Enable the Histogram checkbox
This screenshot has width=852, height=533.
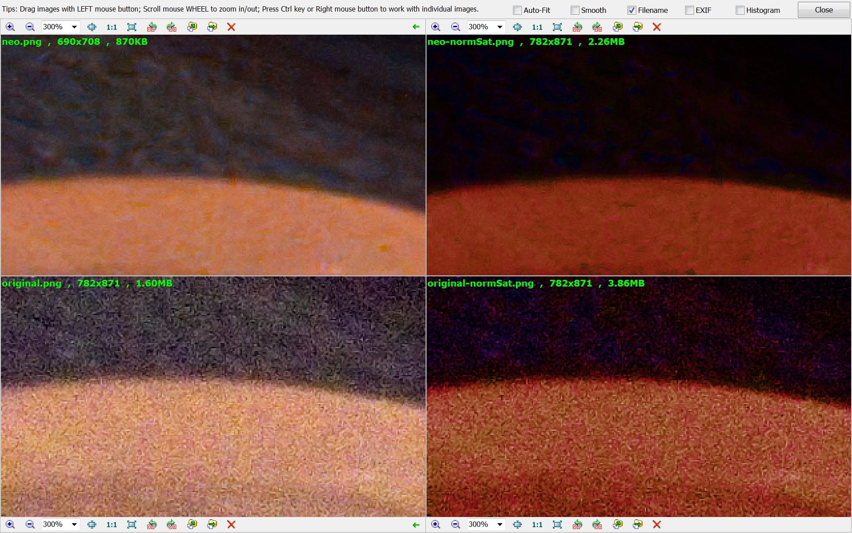(x=740, y=10)
